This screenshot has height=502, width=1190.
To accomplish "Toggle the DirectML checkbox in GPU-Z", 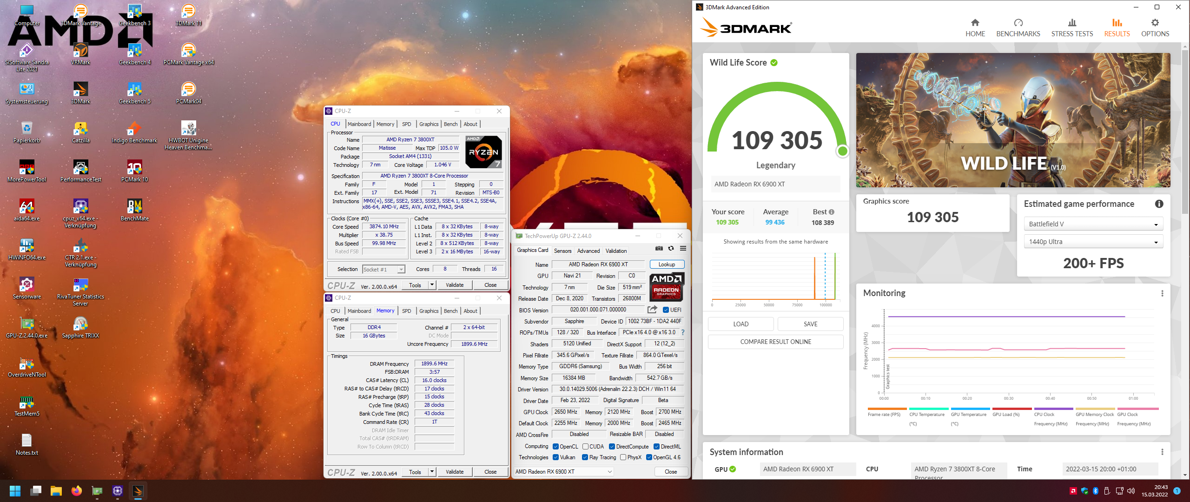I will click(x=656, y=447).
